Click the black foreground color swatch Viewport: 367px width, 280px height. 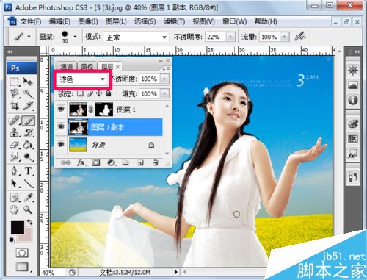[x=18, y=227]
